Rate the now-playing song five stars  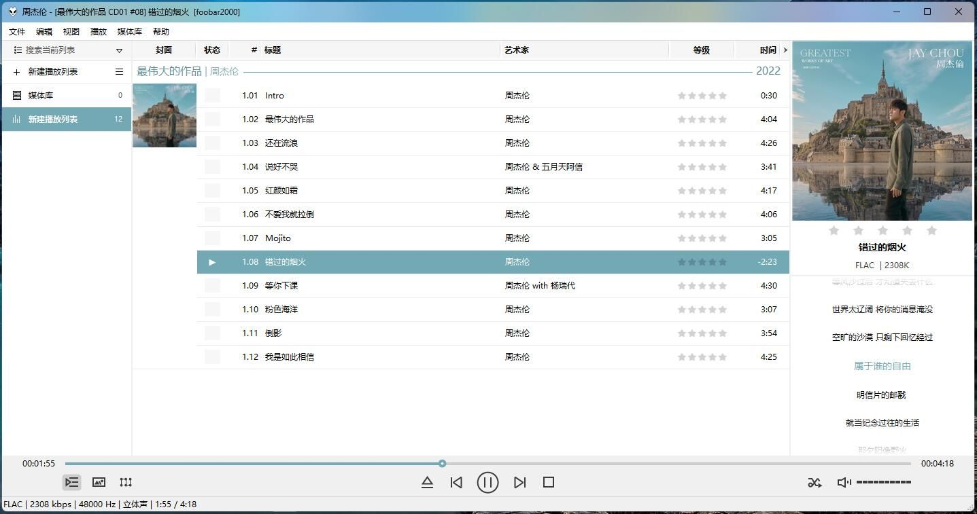[931, 231]
